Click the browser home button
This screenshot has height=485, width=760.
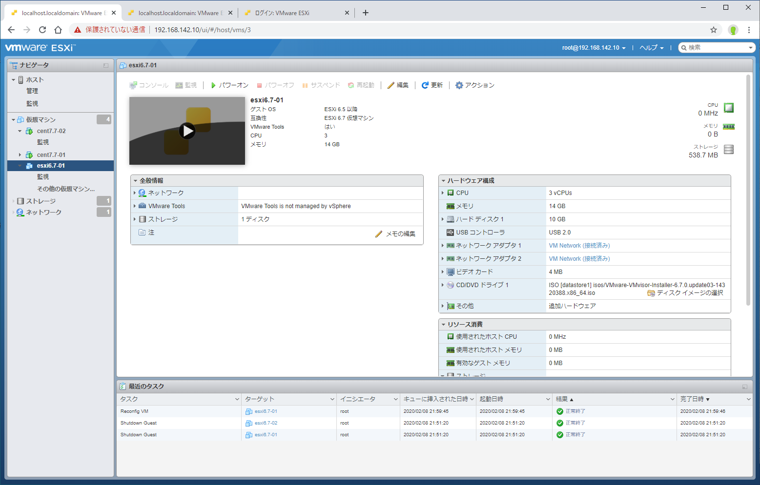tap(58, 30)
